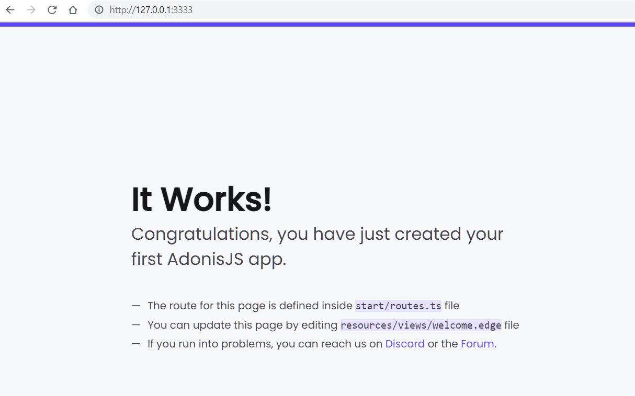
Task: Reload the page with the refresh icon
Action: coord(51,9)
